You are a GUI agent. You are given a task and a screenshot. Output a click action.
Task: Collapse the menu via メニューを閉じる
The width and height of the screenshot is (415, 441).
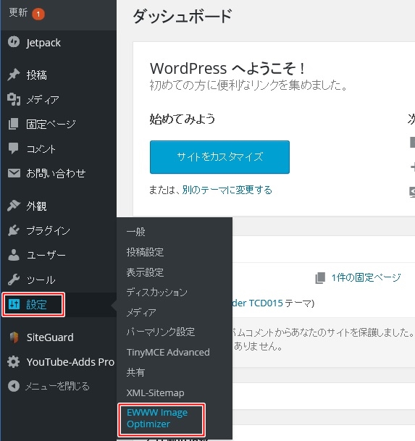pos(58,386)
